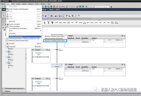This screenshot has width=141, height=96.
Task: Click the Search in project binoculars icon
Action: click(x=111, y=7)
